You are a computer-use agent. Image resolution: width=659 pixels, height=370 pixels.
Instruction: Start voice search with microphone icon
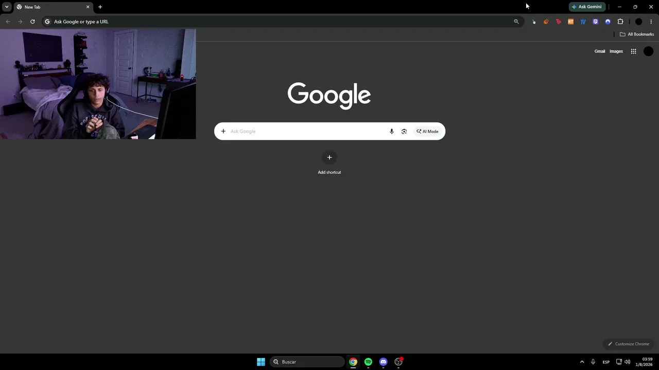click(392, 132)
